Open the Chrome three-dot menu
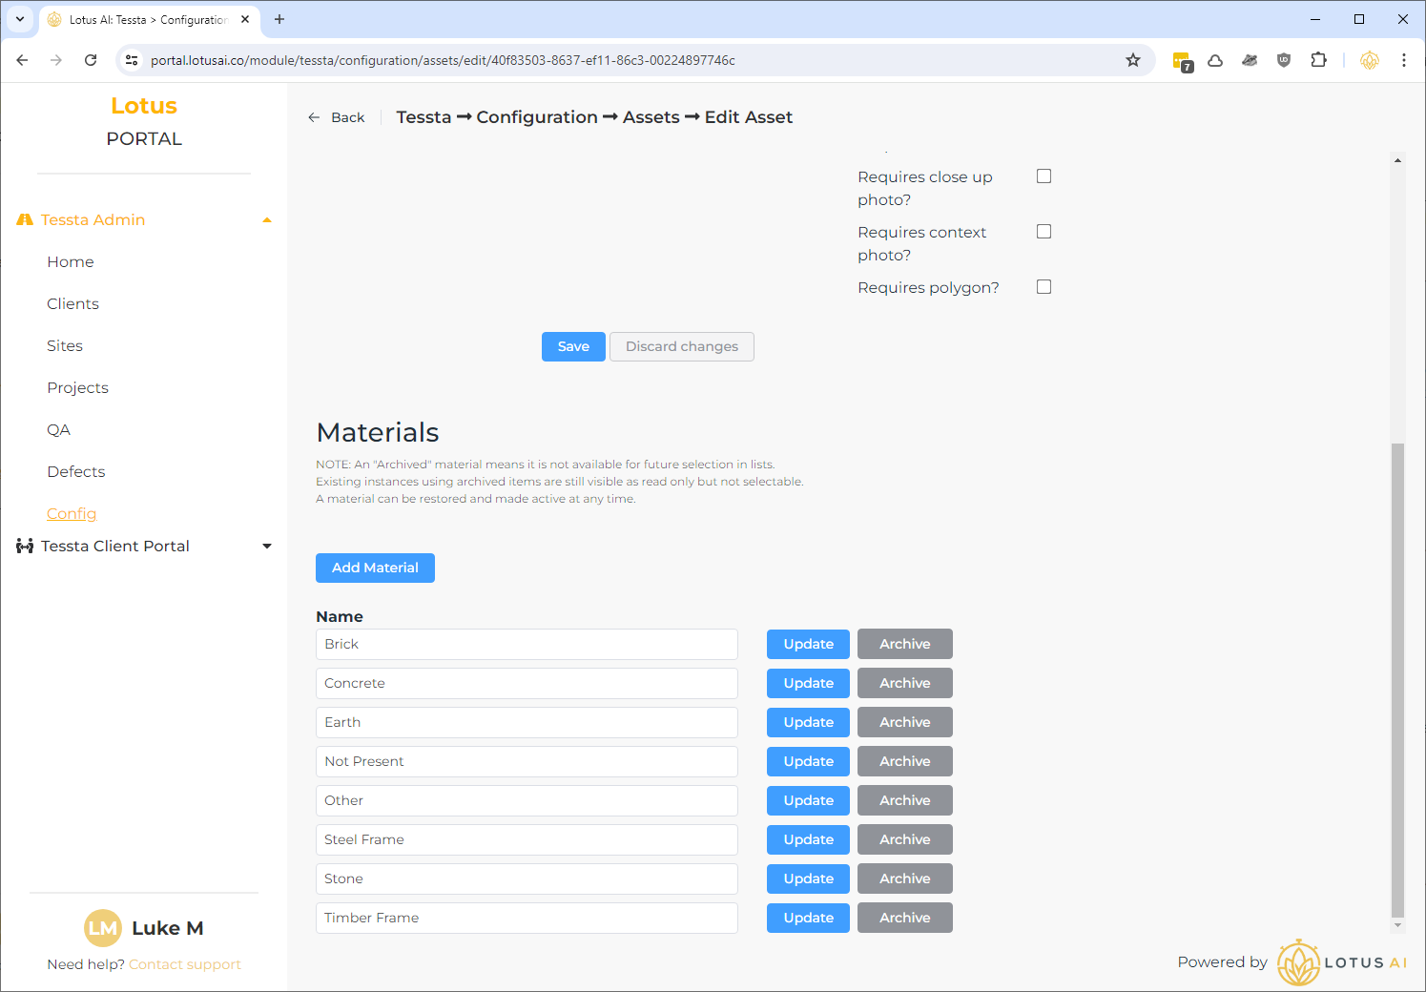The width and height of the screenshot is (1426, 992). point(1403,60)
